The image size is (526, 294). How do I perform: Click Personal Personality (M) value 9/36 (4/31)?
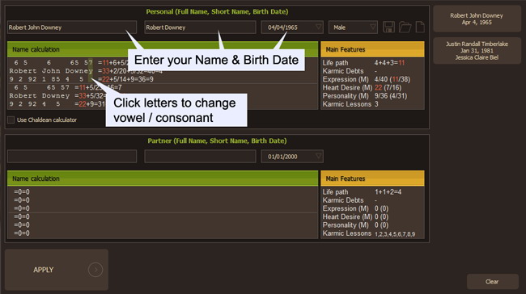(391, 96)
